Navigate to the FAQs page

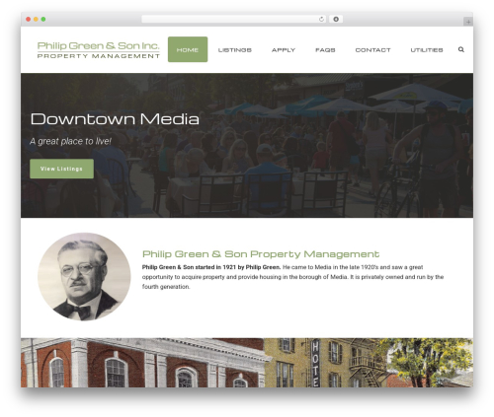[x=325, y=50]
